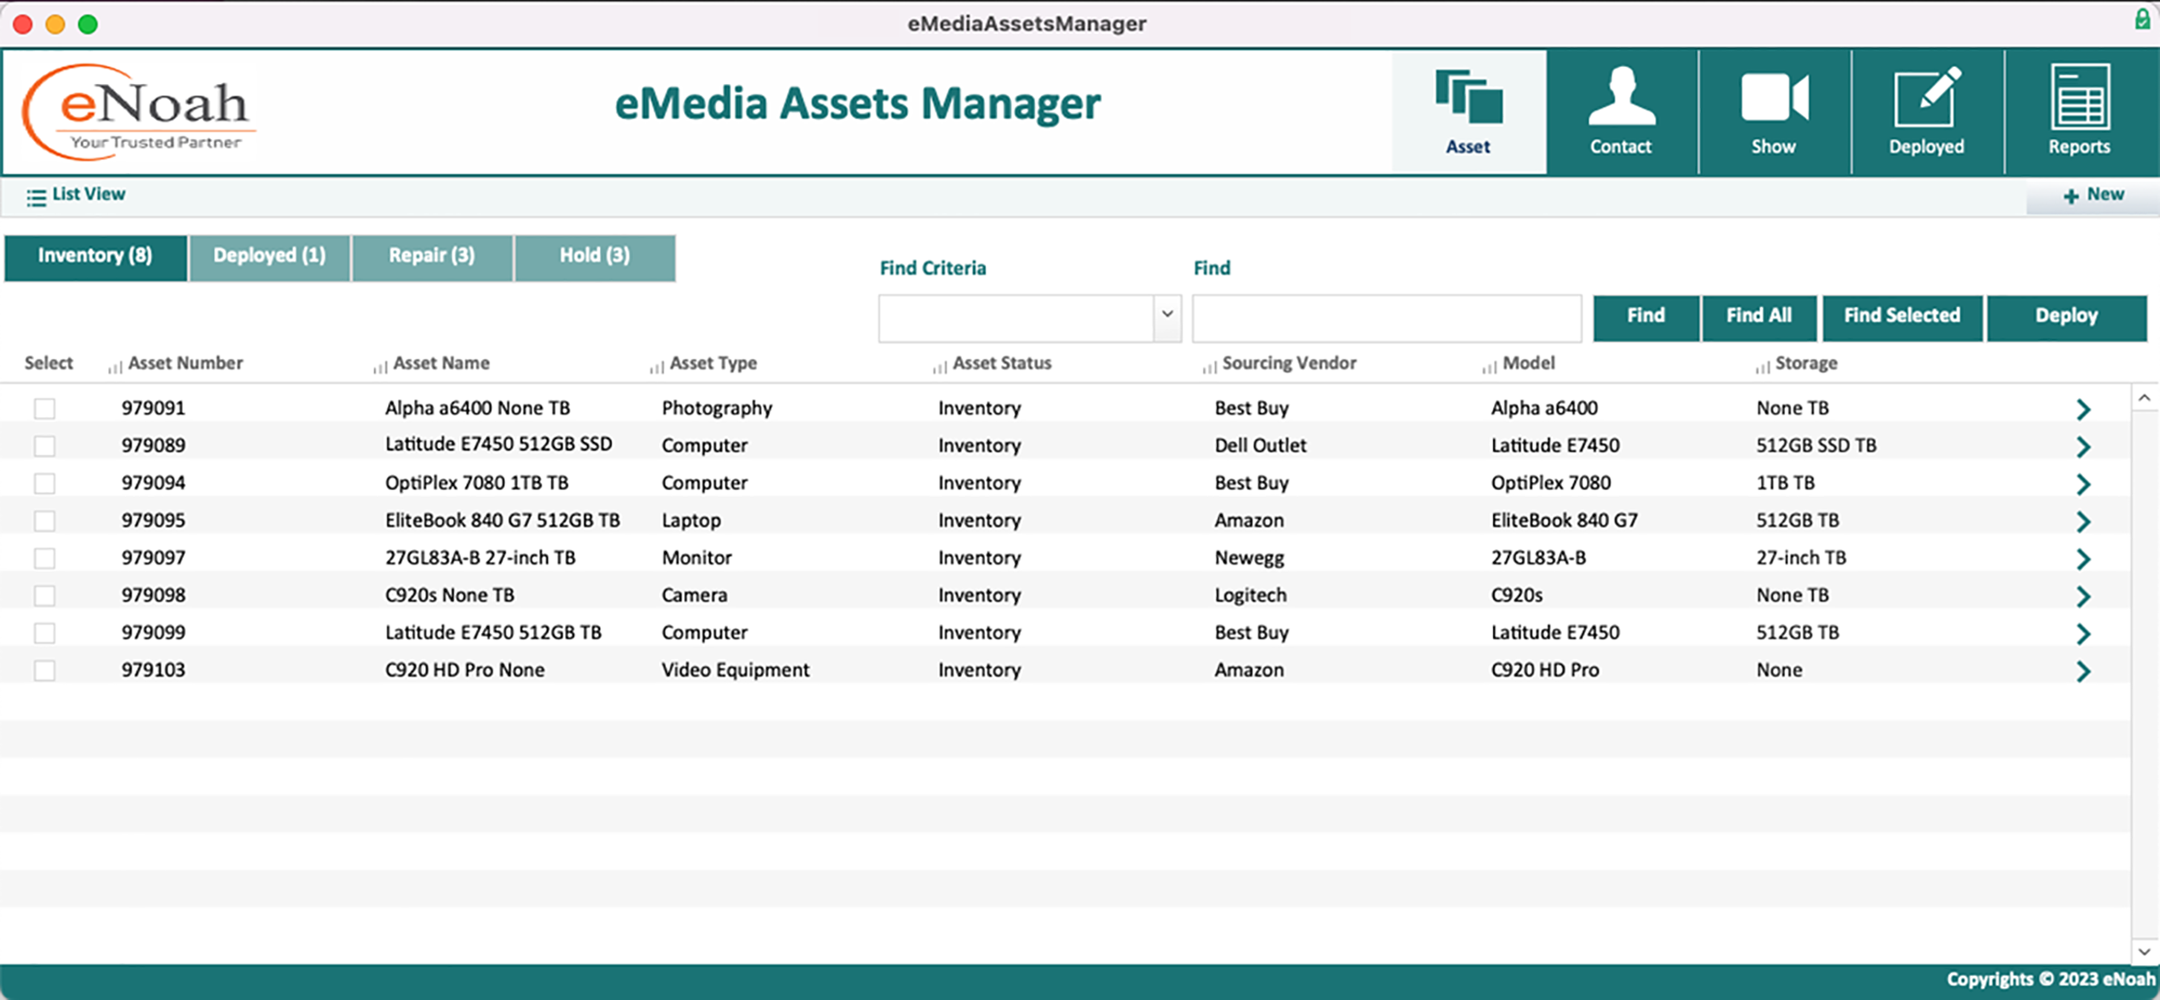This screenshot has height=1000, width=2160.
Task: Click 'Logitech' vendor cell
Action: [x=1250, y=596]
